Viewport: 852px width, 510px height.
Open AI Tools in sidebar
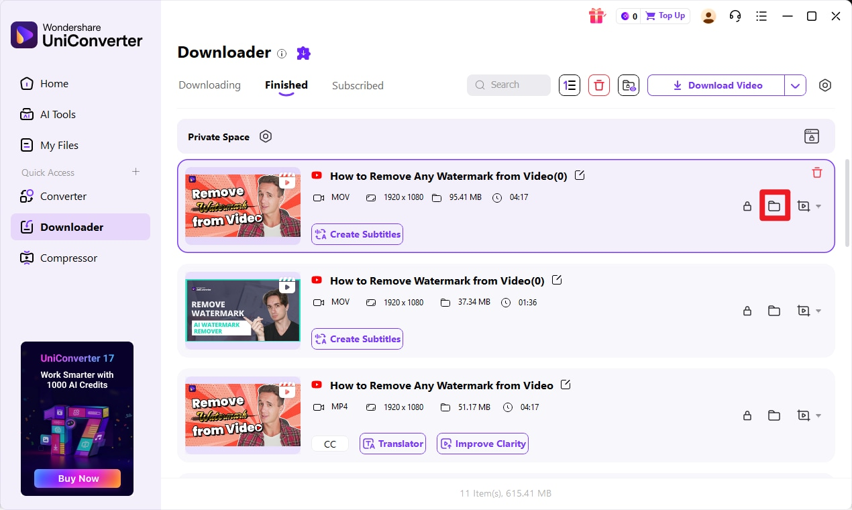81,114
